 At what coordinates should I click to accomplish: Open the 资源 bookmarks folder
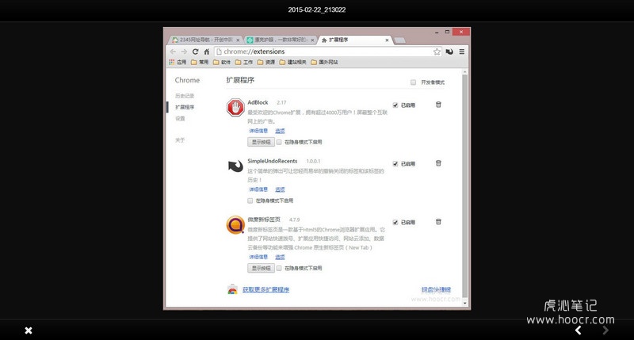pyautogui.click(x=266, y=63)
